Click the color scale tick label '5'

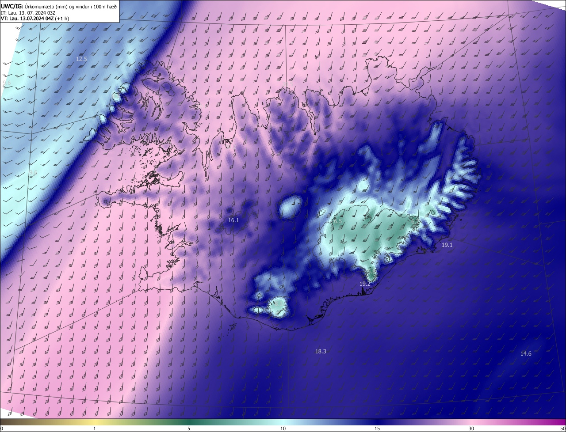pyautogui.click(x=189, y=429)
